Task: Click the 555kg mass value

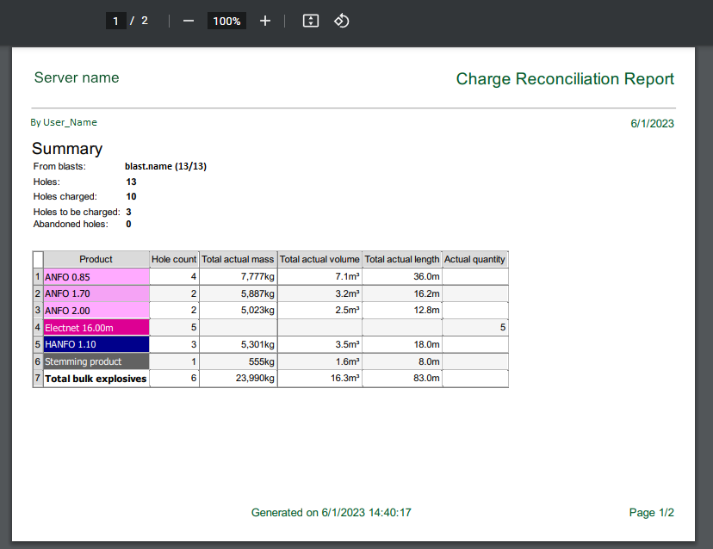Action: pos(262,361)
